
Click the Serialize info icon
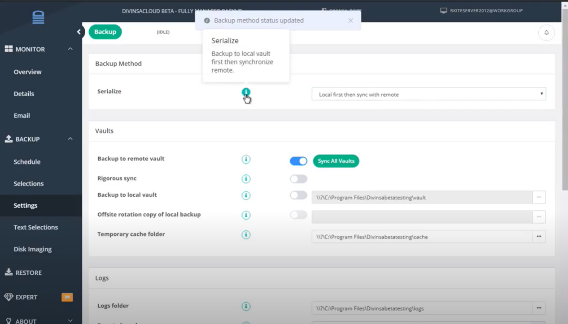[x=246, y=91]
